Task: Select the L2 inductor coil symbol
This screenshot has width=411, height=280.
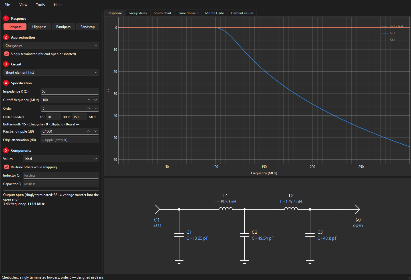Action: click(291, 209)
